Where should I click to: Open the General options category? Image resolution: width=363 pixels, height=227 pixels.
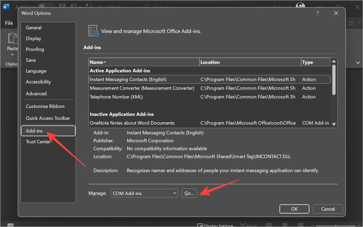(x=34, y=28)
